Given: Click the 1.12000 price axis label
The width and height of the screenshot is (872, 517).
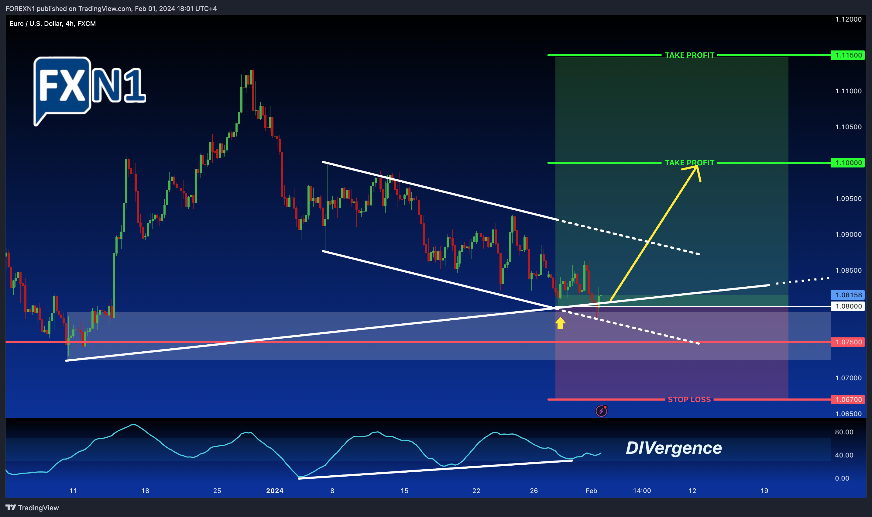Looking at the screenshot, I should pyautogui.click(x=848, y=19).
